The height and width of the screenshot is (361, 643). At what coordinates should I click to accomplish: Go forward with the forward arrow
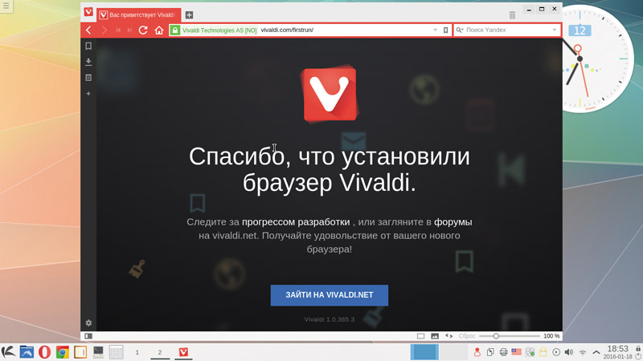(104, 30)
